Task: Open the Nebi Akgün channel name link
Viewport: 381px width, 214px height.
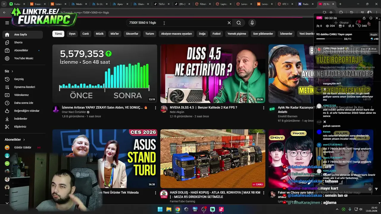Action: (177, 112)
